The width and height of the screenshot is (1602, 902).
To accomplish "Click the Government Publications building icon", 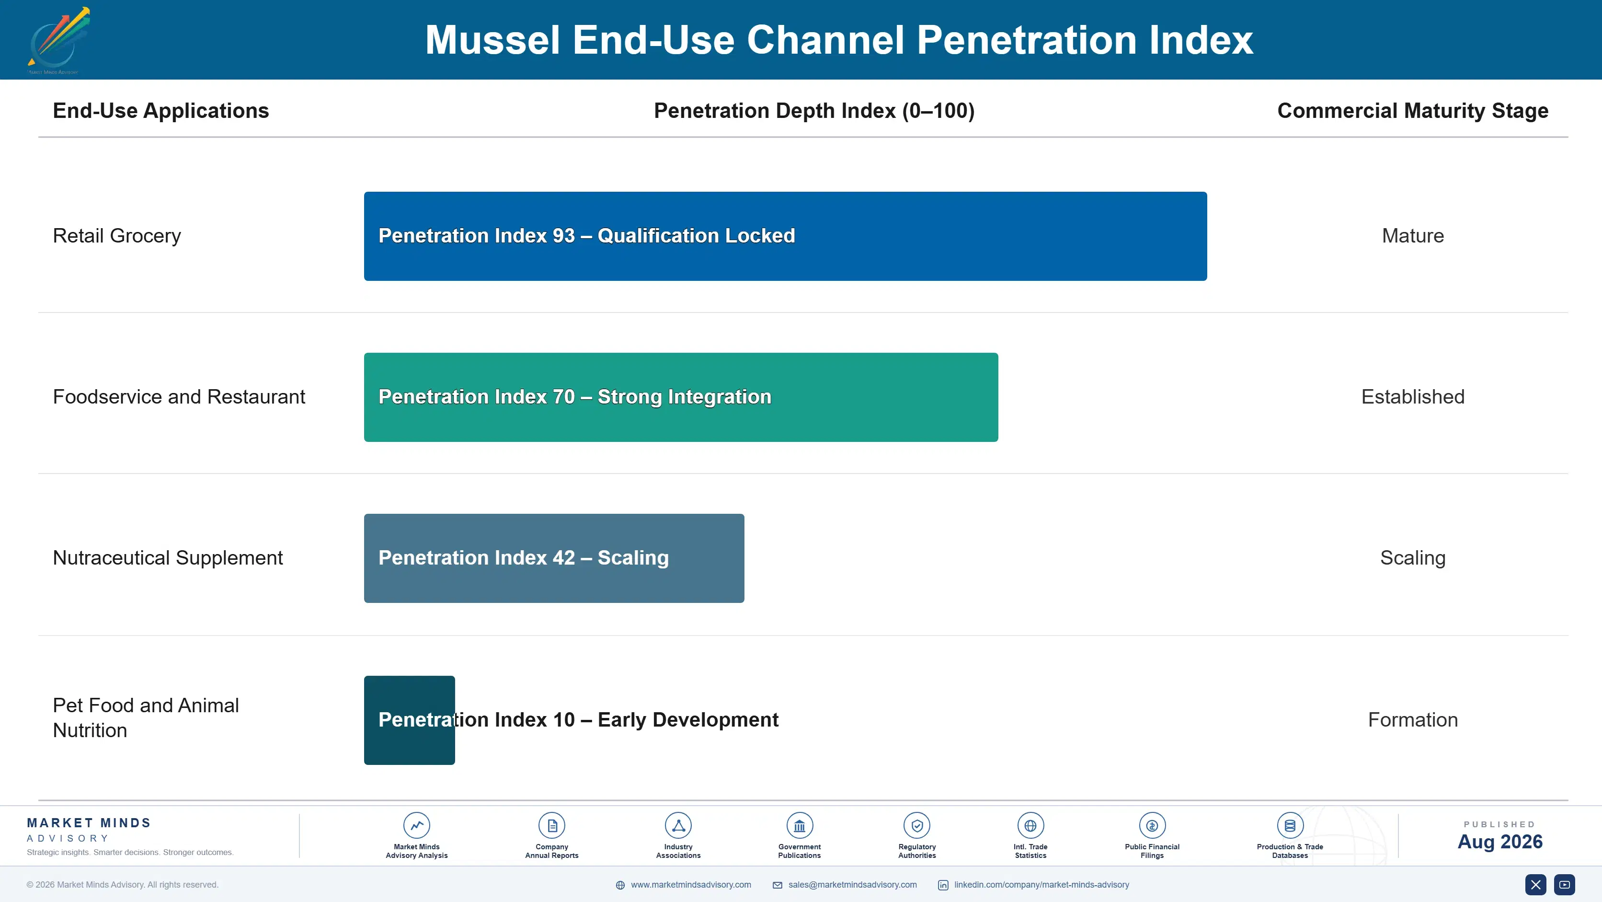I will point(799,825).
